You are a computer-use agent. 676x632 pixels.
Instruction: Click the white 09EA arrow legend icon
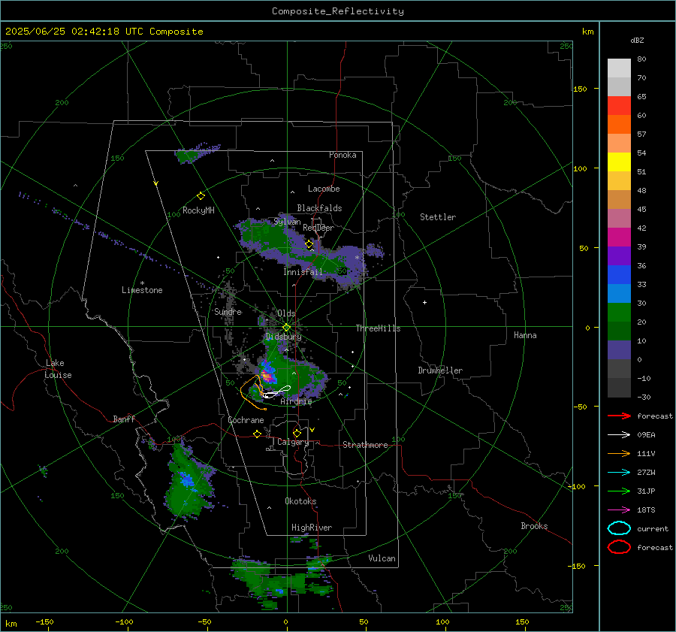[619, 434]
